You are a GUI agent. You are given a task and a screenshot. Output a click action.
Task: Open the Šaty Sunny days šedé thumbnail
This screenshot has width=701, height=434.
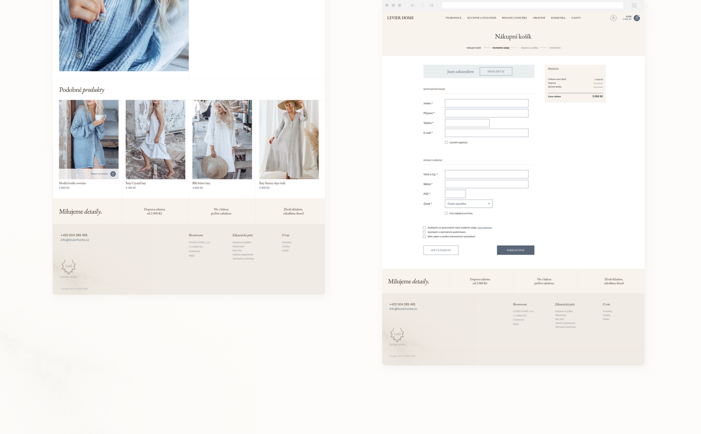point(289,139)
